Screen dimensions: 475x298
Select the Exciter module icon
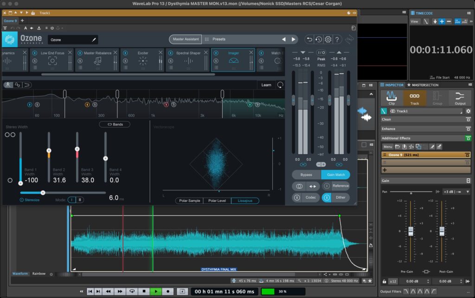143,61
